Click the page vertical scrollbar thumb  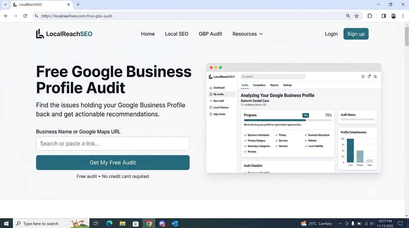(x=407, y=37)
